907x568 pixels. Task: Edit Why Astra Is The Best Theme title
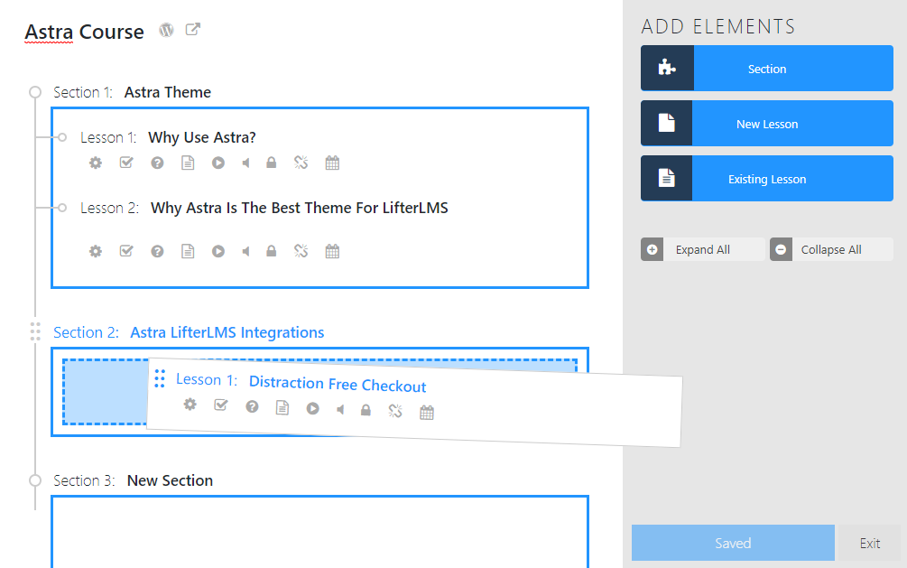coord(299,208)
